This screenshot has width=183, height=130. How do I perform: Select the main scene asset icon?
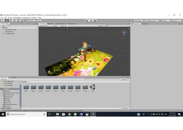[92, 87]
